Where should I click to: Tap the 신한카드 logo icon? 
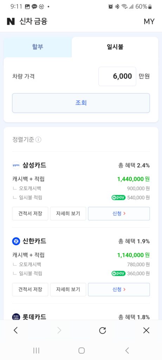[16, 241]
